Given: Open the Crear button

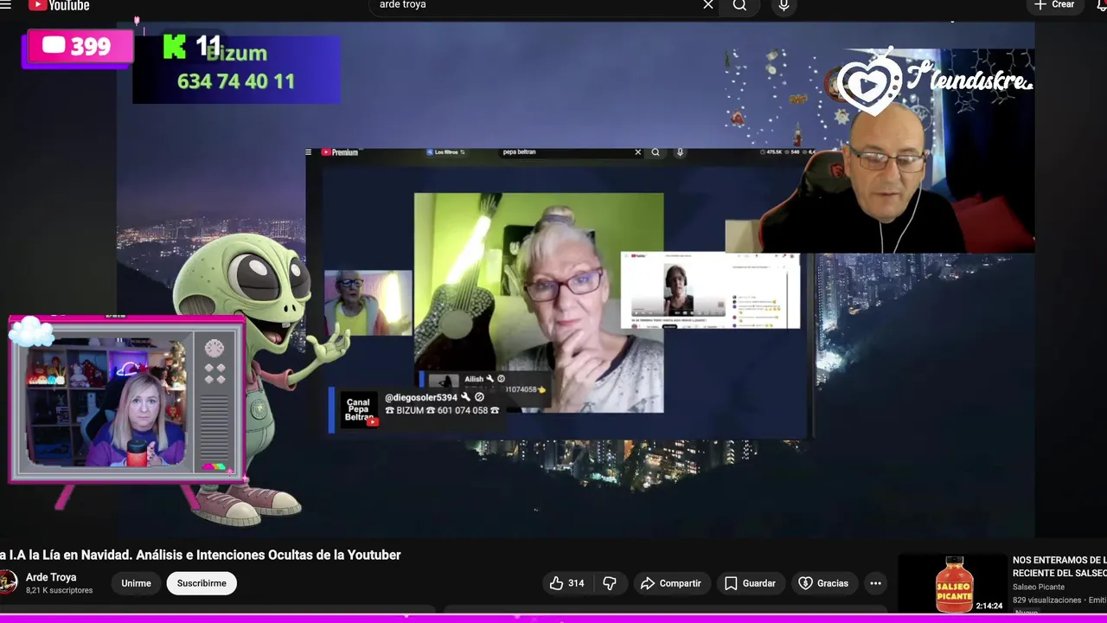Looking at the screenshot, I should (x=1054, y=5).
